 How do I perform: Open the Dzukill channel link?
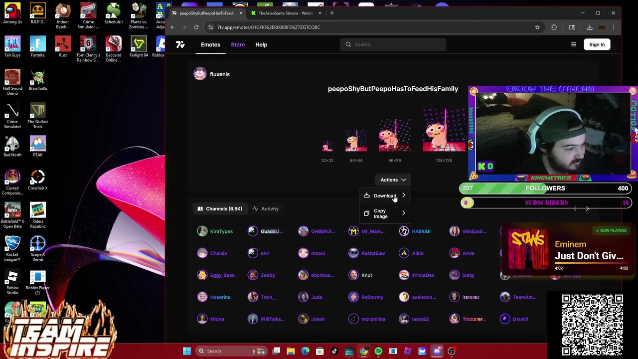pyautogui.click(x=514, y=319)
